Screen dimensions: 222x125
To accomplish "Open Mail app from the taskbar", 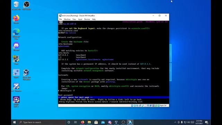I will [103, 122].
